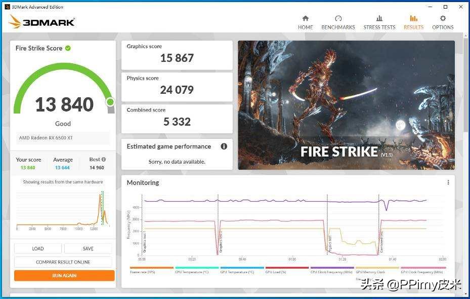Click the orange RUN AGAIN button
470x299 pixels.
(64, 275)
